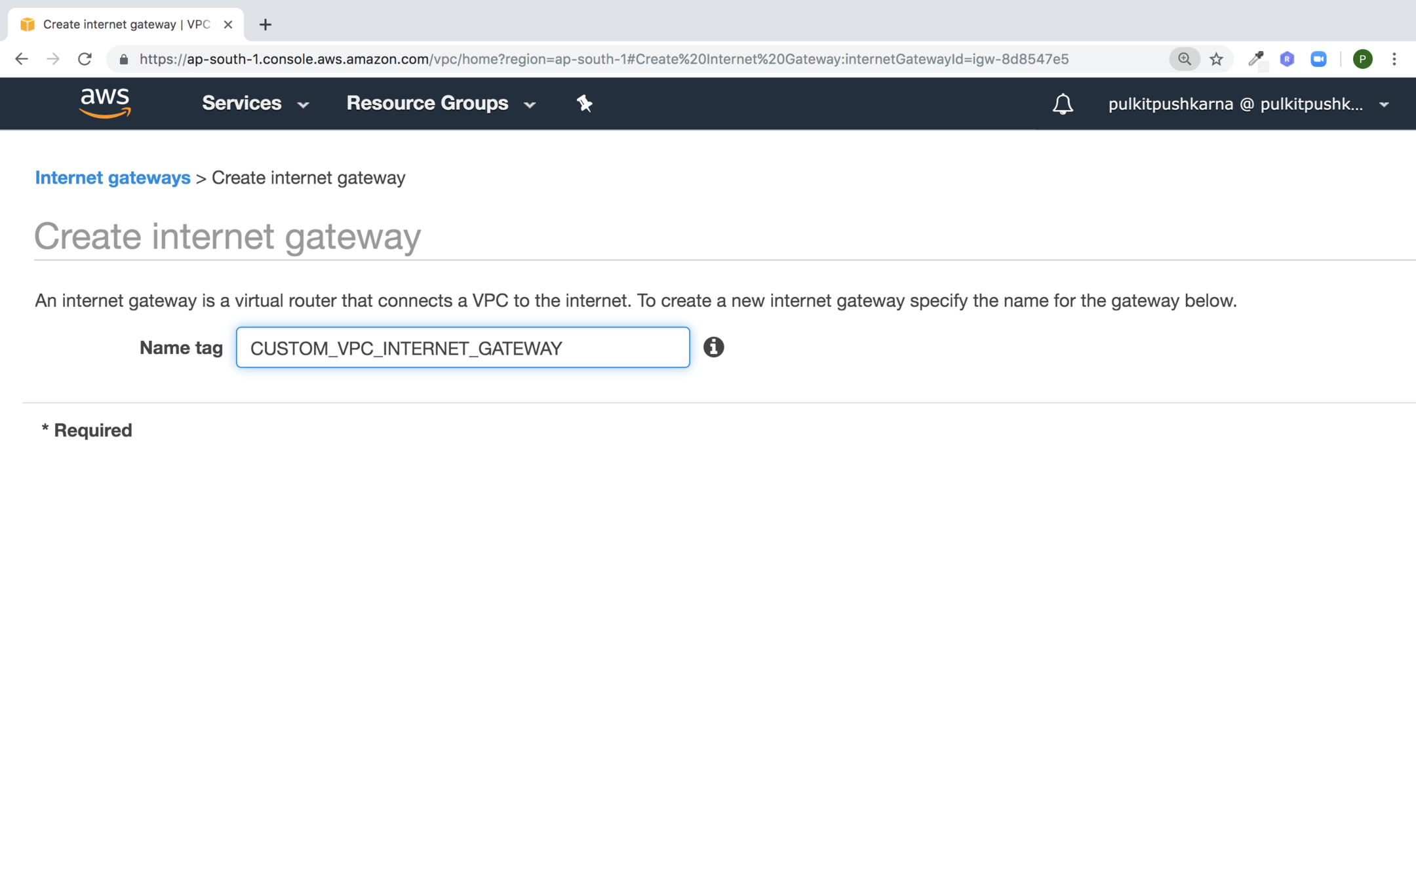Click the orange AWS tab favicon
The width and height of the screenshot is (1416, 885).
point(27,24)
